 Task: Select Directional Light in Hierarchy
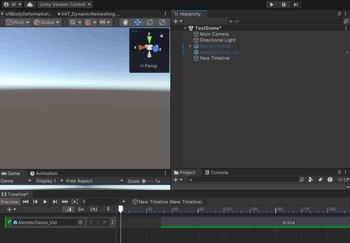coord(217,40)
